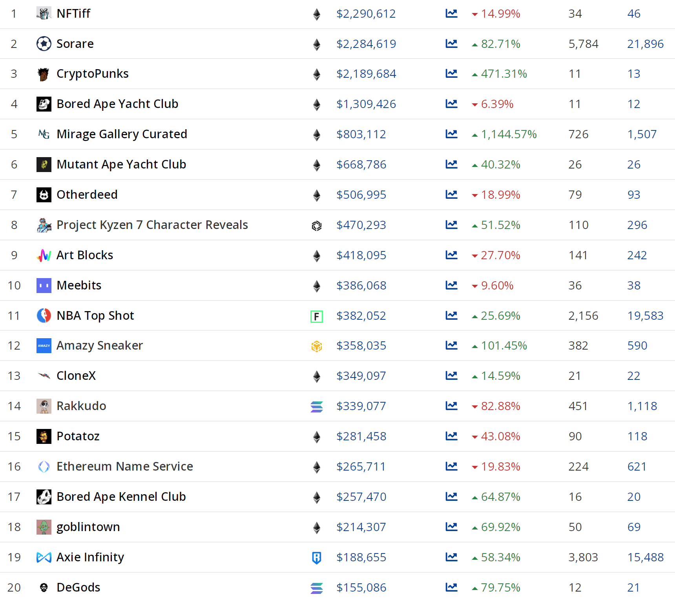
Task: Click Axie Infinity transactions count 15,488
Action: (x=646, y=557)
